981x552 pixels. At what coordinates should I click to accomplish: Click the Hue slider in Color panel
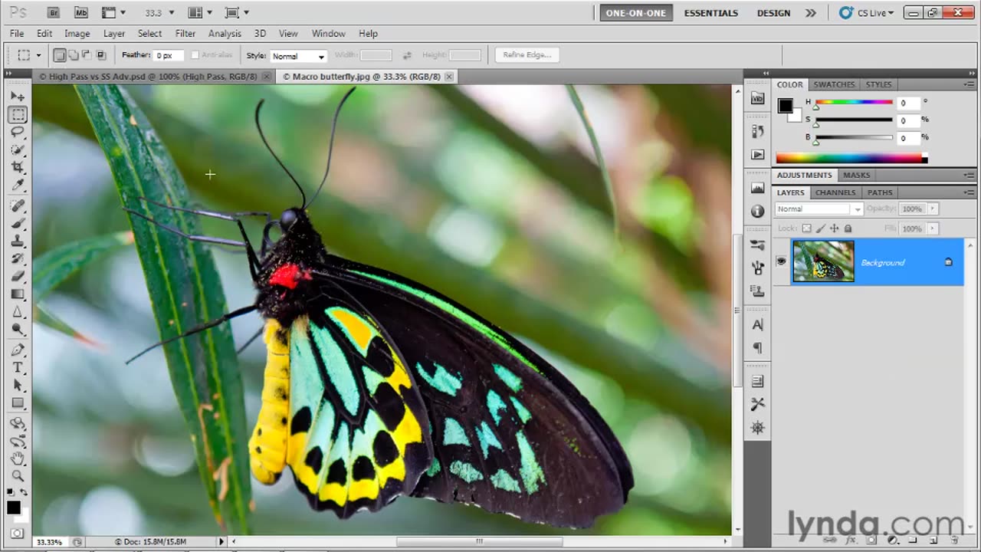coord(854,103)
